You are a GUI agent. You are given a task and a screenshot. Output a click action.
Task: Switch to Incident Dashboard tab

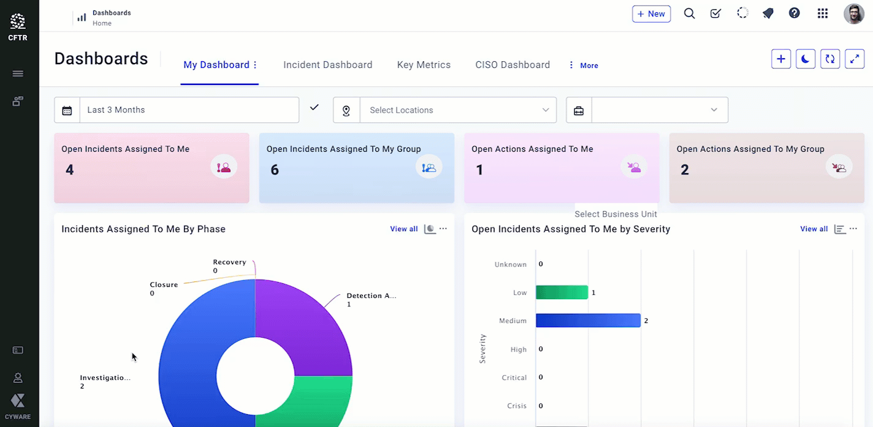coord(327,65)
